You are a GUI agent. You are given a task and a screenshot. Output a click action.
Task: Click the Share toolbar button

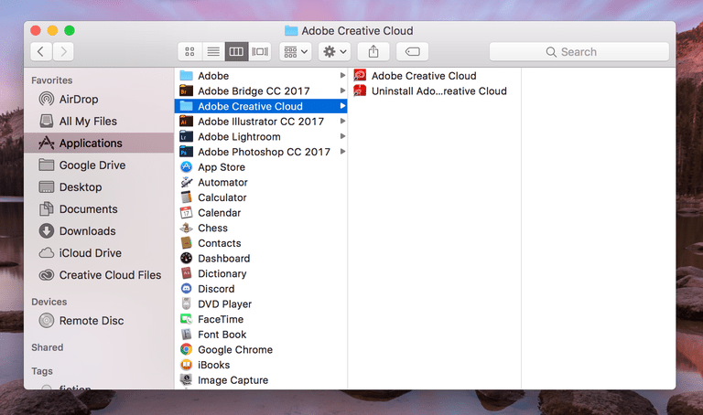(x=373, y=51)
